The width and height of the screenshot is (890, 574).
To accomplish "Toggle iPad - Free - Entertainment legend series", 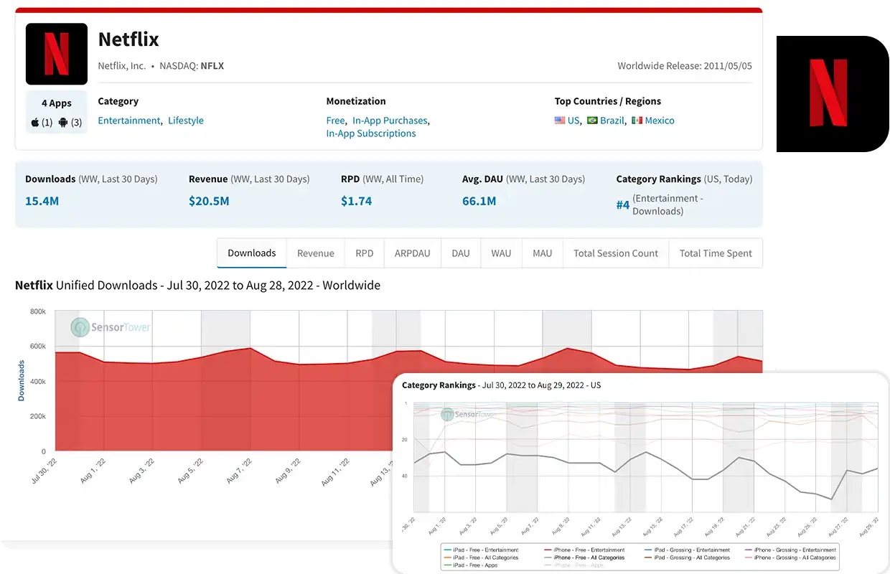I will click(x=481, y=550).
